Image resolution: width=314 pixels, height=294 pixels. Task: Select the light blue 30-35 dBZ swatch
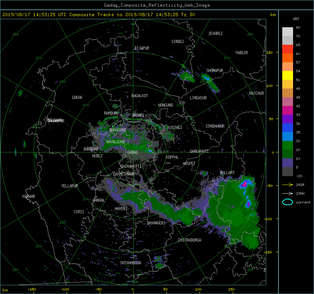pos(287,136)
